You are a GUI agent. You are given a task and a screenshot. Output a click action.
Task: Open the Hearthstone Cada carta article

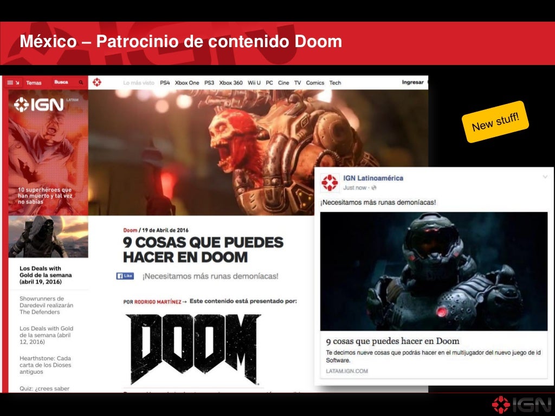point(46,365)
